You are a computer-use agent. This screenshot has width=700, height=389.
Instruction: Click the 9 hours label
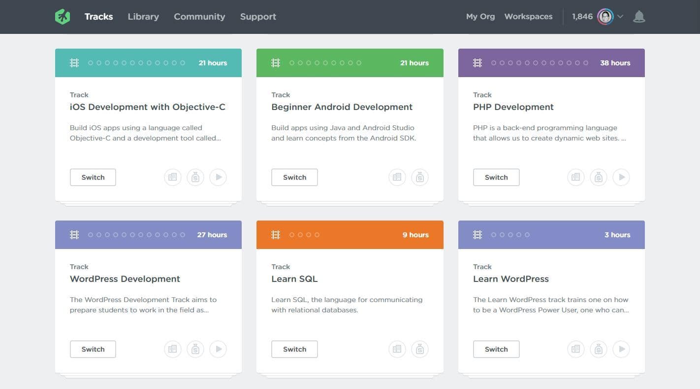click(x=415, y=235)
